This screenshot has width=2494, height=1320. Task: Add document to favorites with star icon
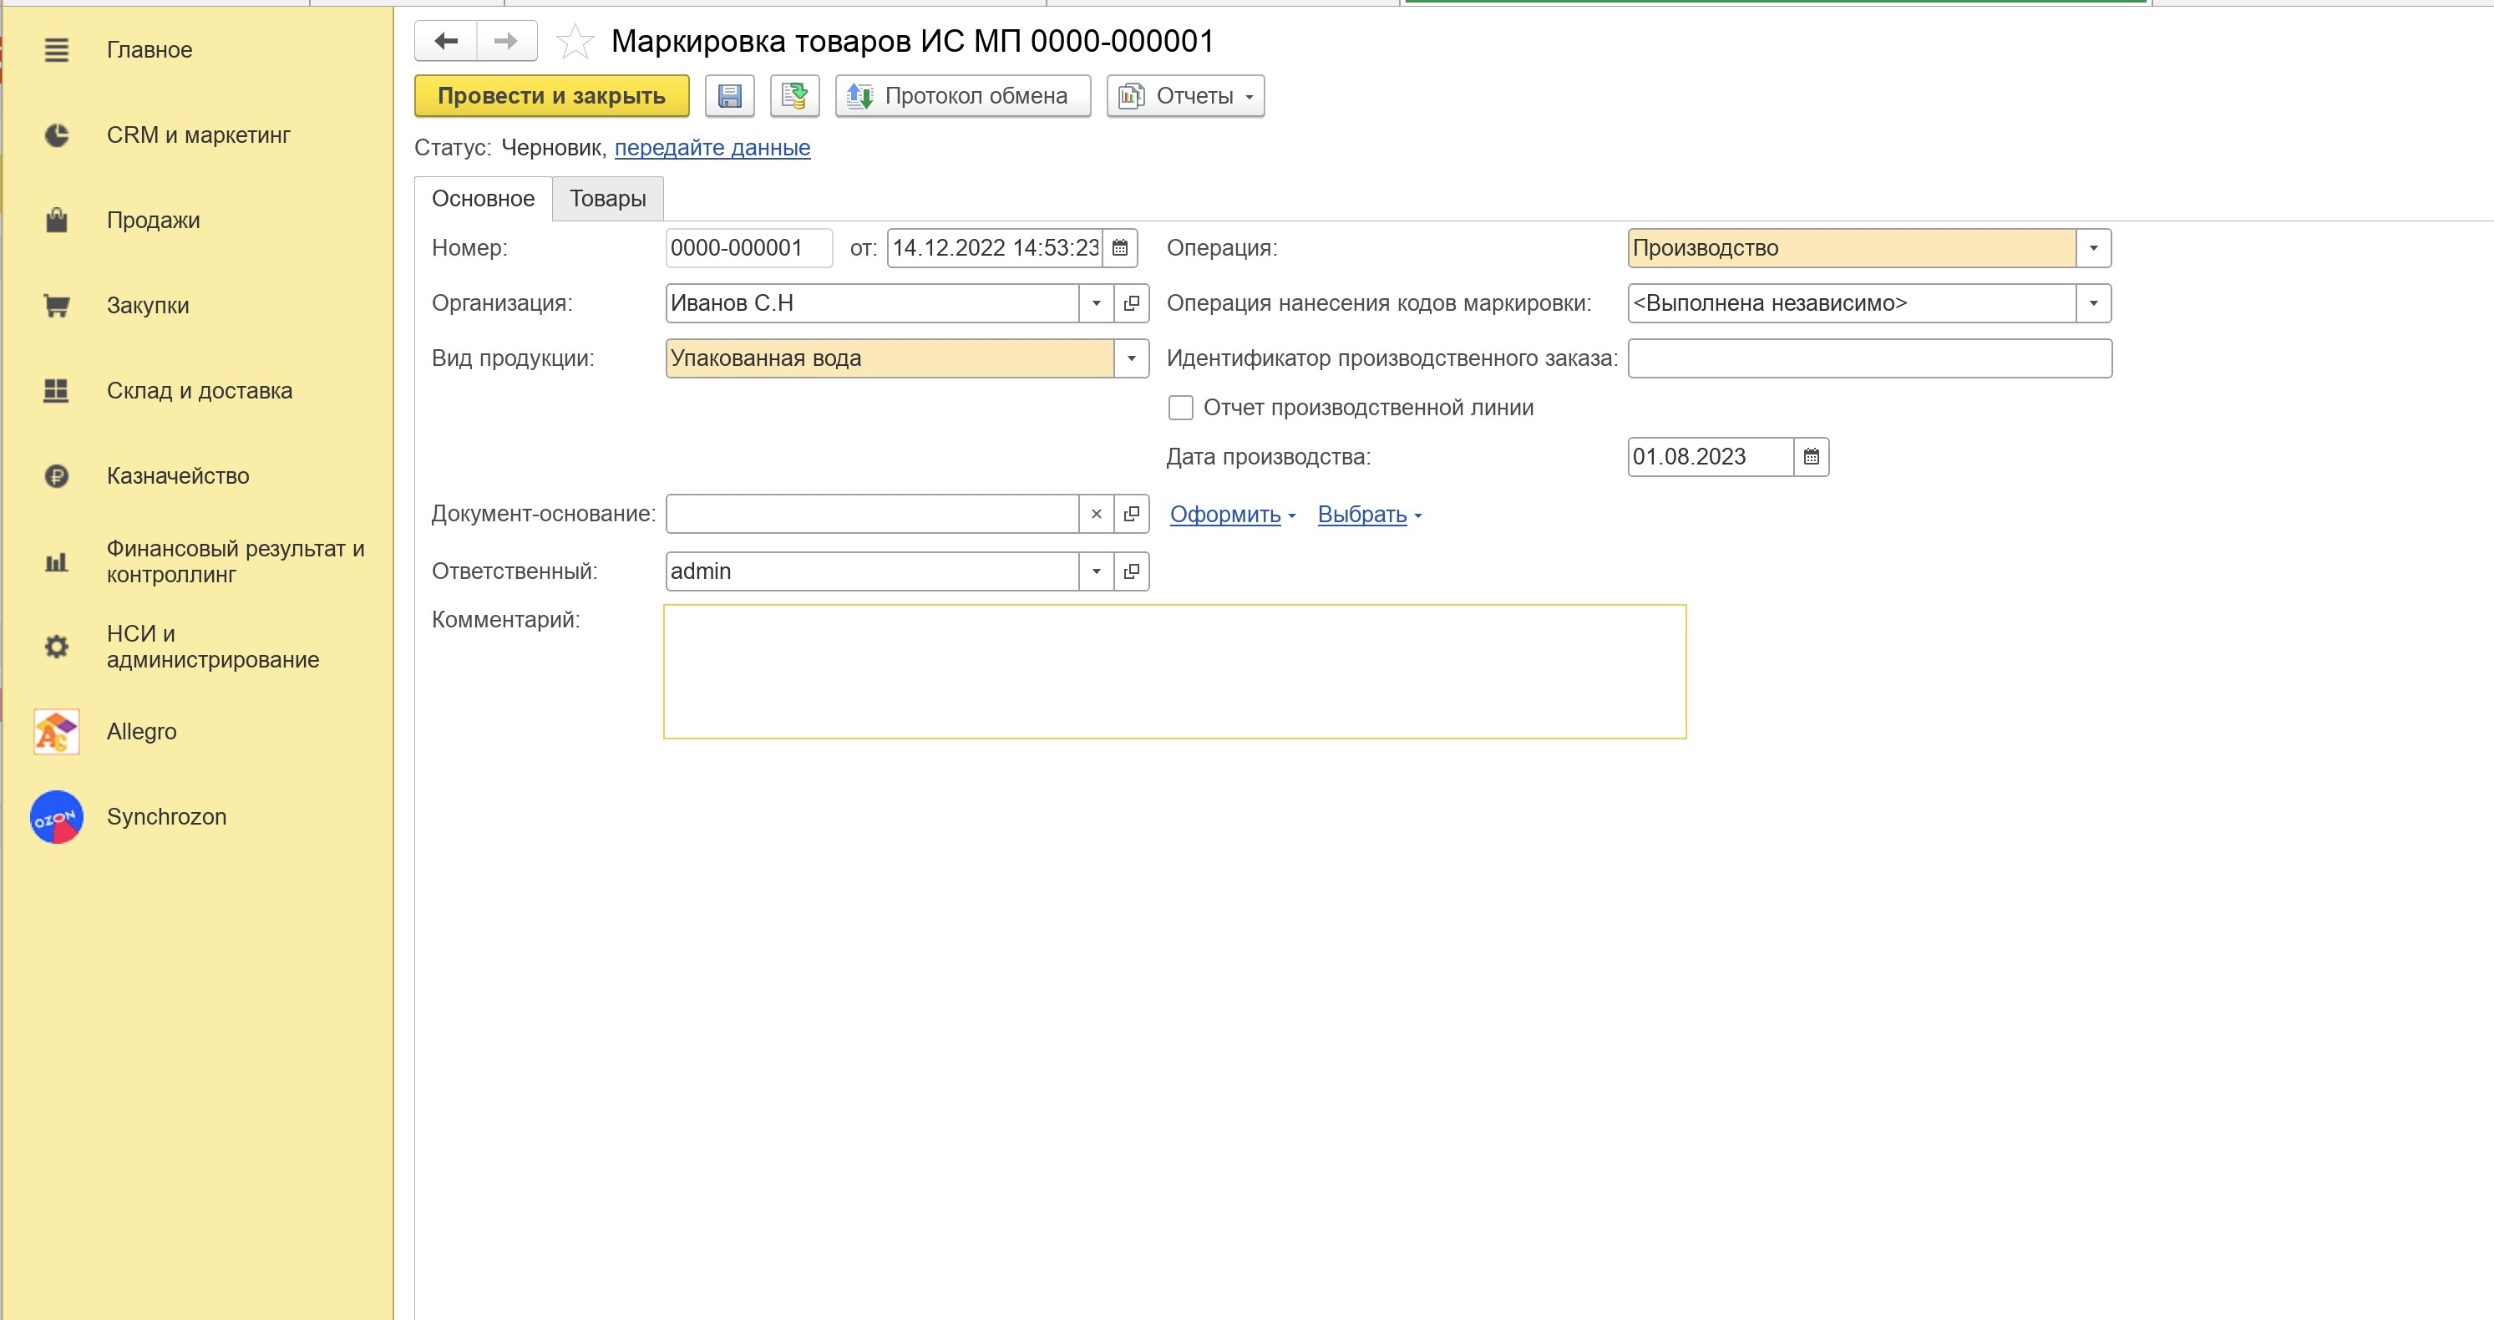575,42
